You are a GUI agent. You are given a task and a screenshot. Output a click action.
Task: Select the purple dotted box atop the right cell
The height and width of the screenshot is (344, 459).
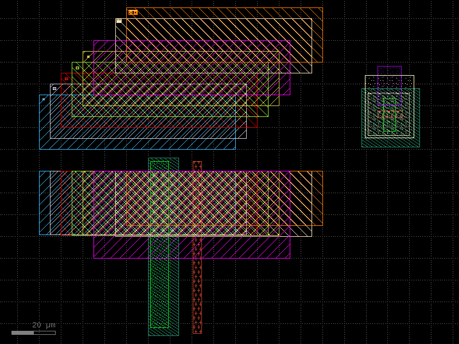coord(389,71)
